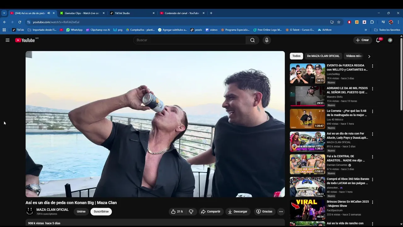Image resolution: width=403 pixels, height=227 pixels.
Task: Open options for Xbox 360 Más Barato video
Action: click(372, 180)
